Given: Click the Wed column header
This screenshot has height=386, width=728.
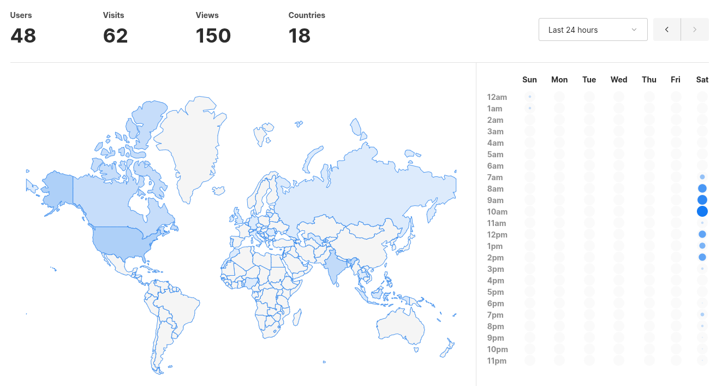Looking at the screenshot, I should (619, 80).
